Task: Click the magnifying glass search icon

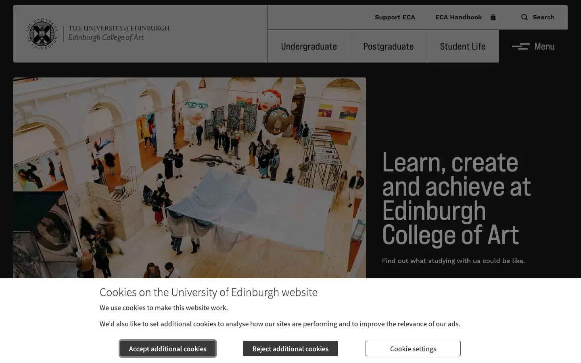Action: [524, 17]
